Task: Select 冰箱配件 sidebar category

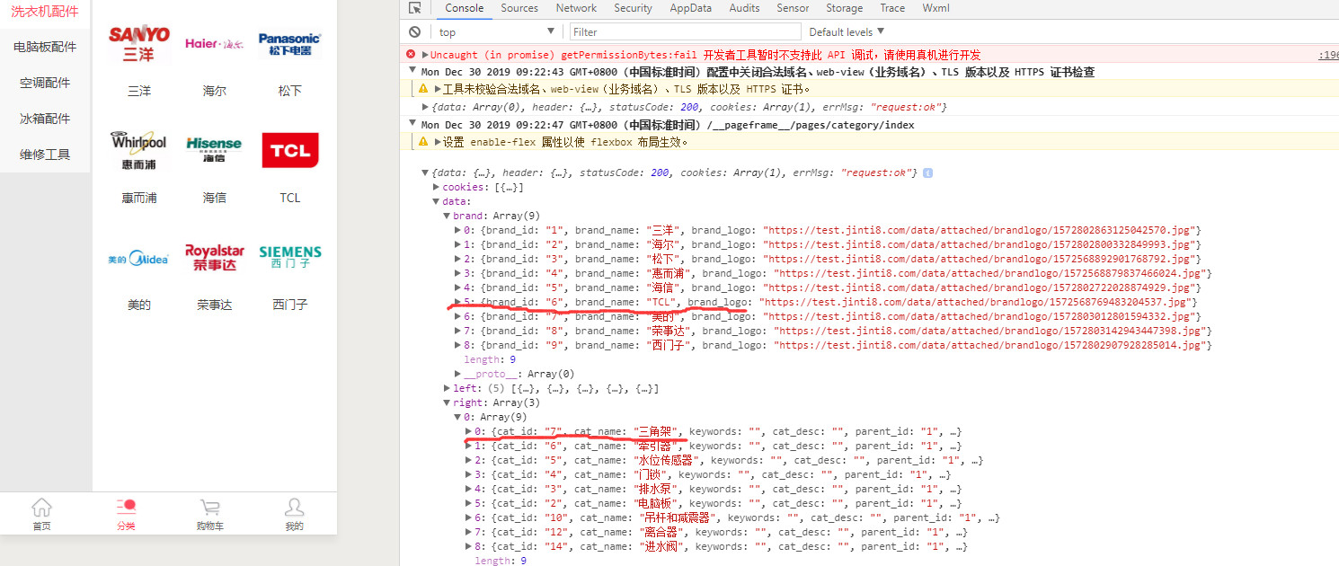Action: click(45, 119)
